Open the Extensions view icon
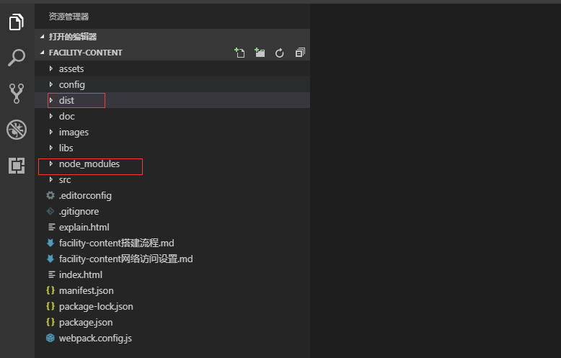561x358 pixels. (17, 166)
